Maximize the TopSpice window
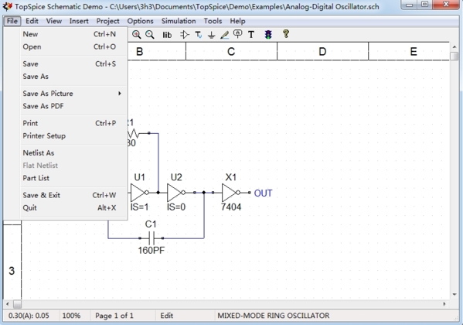This screenshot has height=325, width=463. (x=424, y=4)
